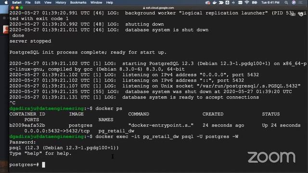Click the "postgres=#" prompt text

point(24,165)
